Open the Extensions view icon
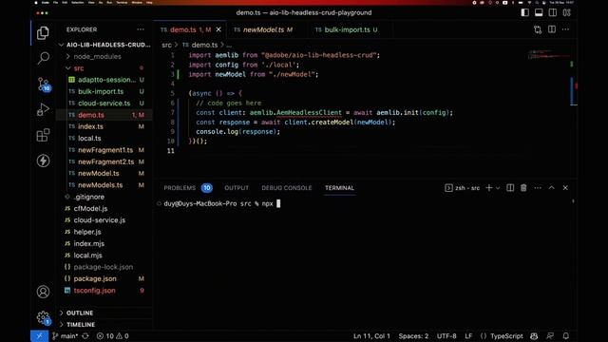The width and height of the screenshot is (608, 342). tap(43, 135)
